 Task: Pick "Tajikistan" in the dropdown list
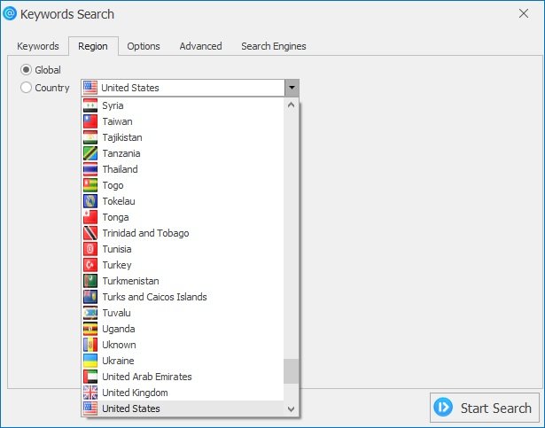point(183,137)
